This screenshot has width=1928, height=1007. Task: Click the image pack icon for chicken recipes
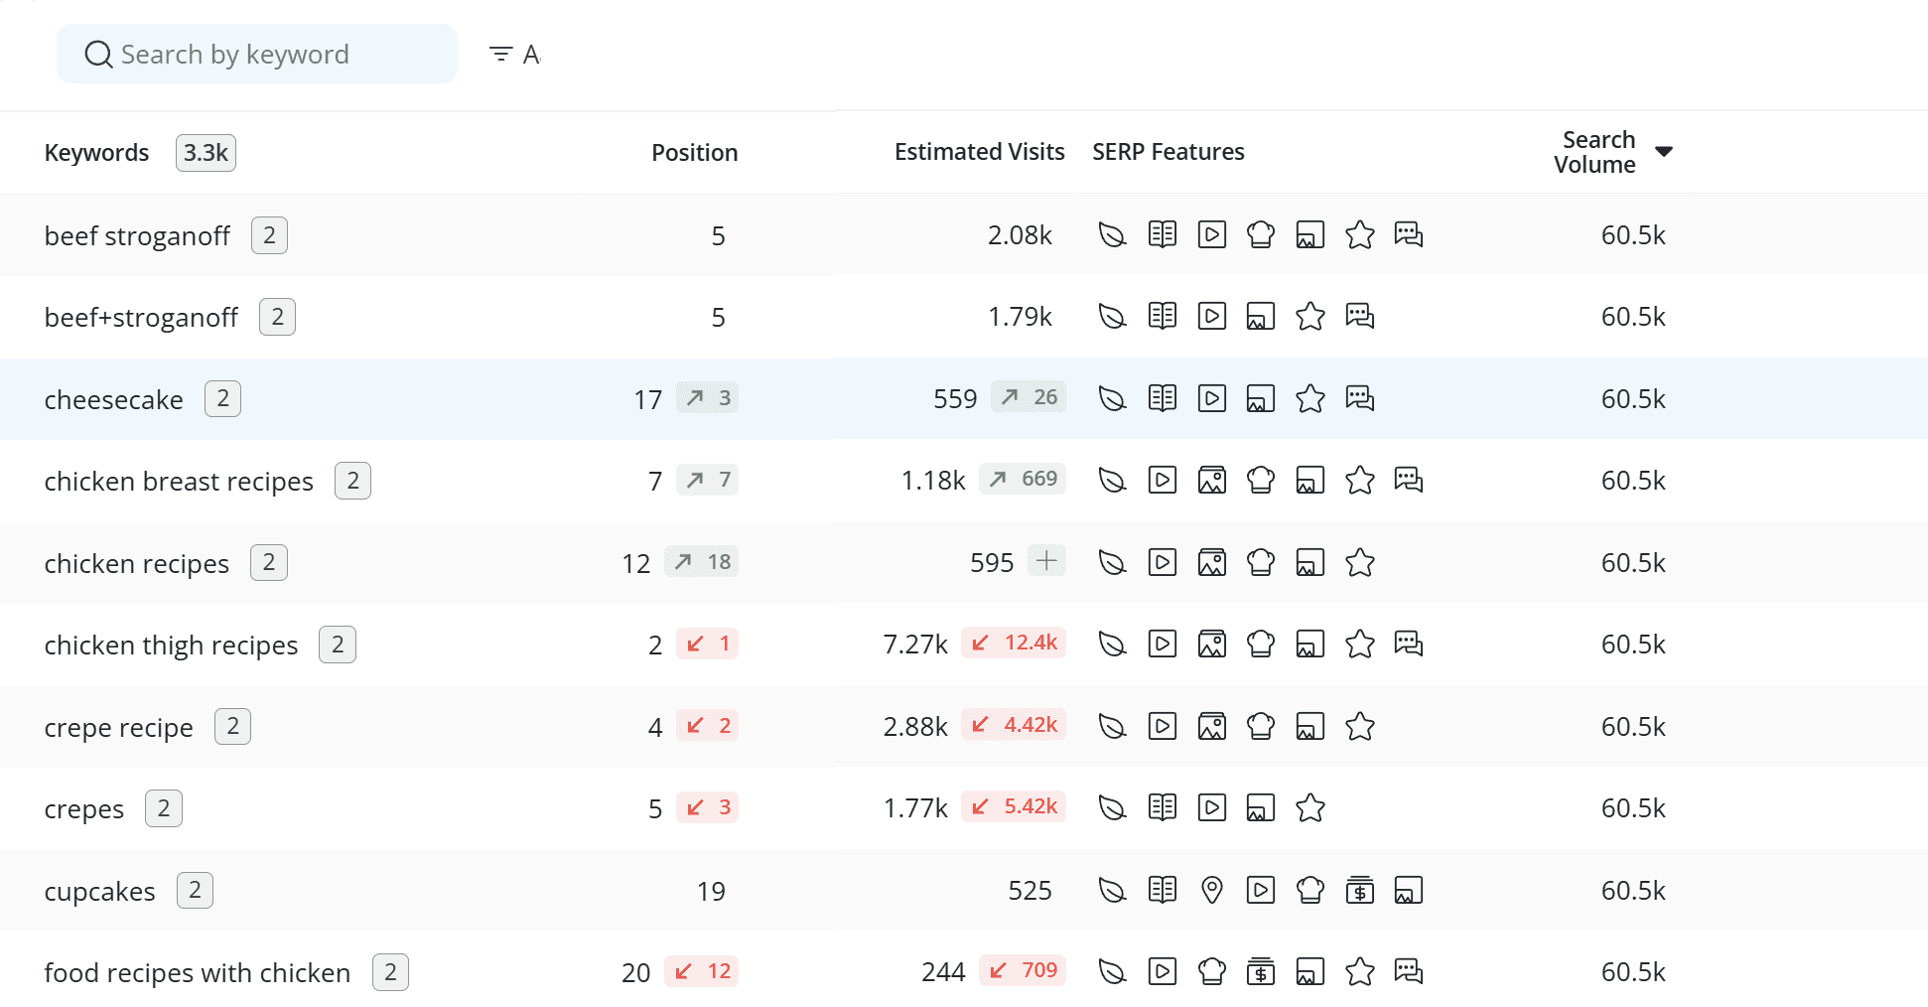tap(1211, 562)
